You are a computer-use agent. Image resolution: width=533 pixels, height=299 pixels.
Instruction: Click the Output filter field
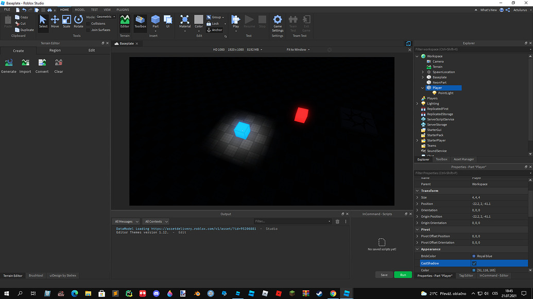(x=293, y=221)
